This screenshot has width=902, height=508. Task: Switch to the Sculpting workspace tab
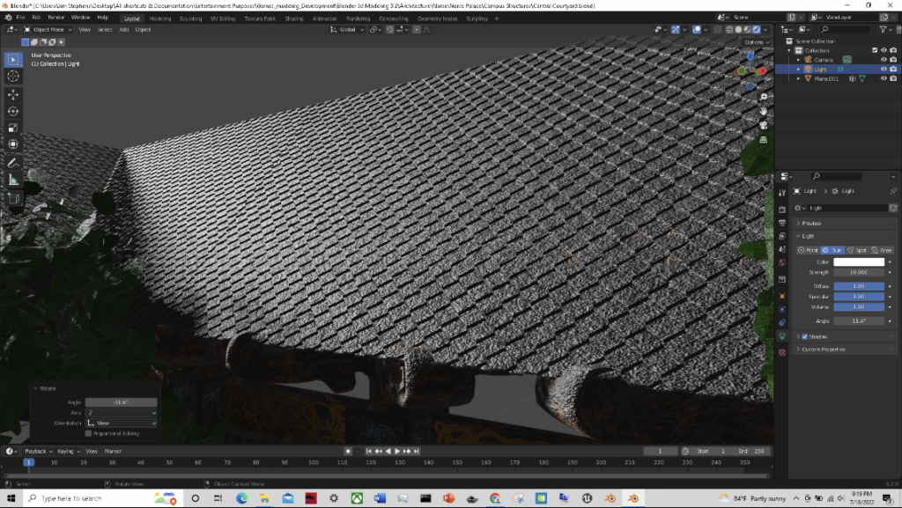(189, 18)
